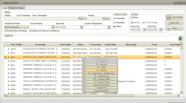Expand order 64673 row details
186x103 pixels.
coord(8,57)
